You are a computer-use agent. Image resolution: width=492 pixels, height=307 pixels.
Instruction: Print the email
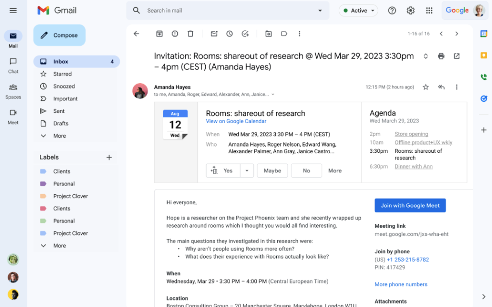pyautogui.click(x=441, y=56)
